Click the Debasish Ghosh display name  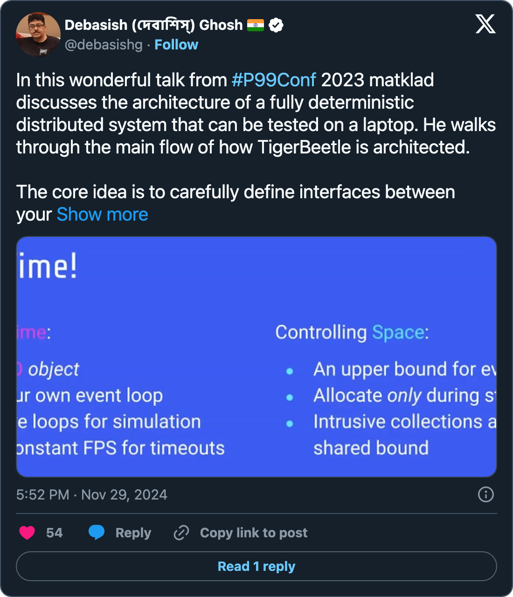(153, 25)
